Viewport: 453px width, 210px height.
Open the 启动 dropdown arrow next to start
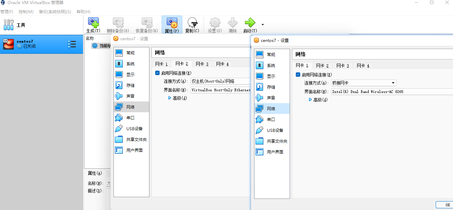[x=263, y=25]
